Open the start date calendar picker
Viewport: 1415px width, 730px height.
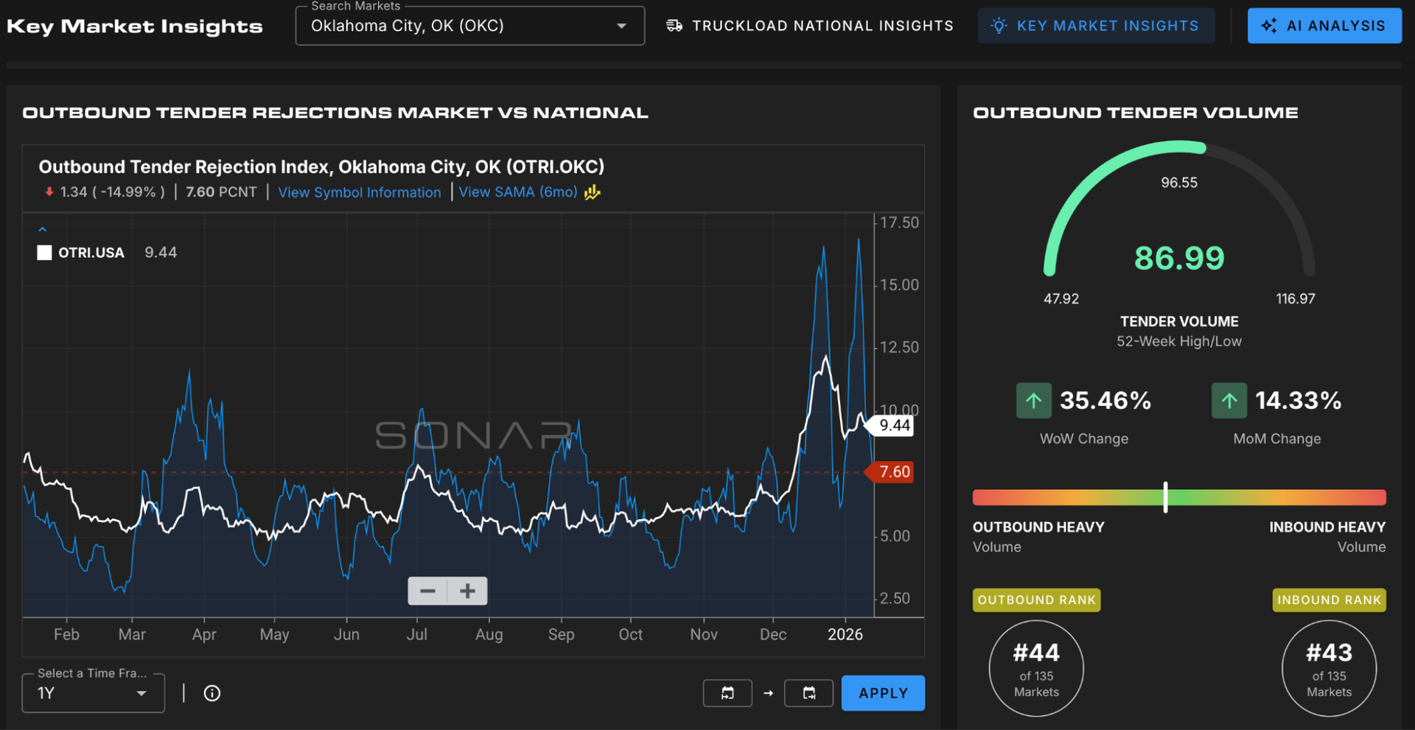727,693
